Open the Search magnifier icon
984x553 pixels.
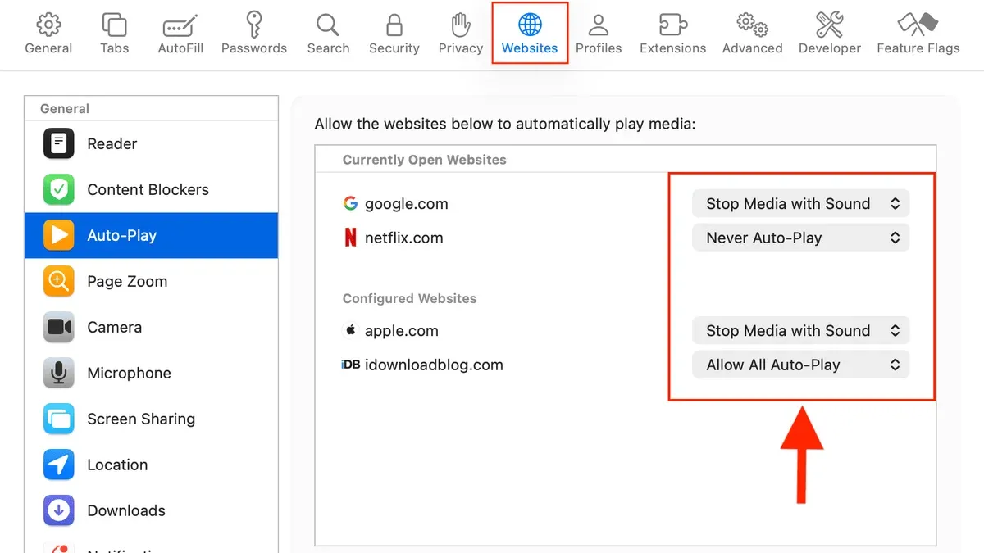[x=328, y=25]
